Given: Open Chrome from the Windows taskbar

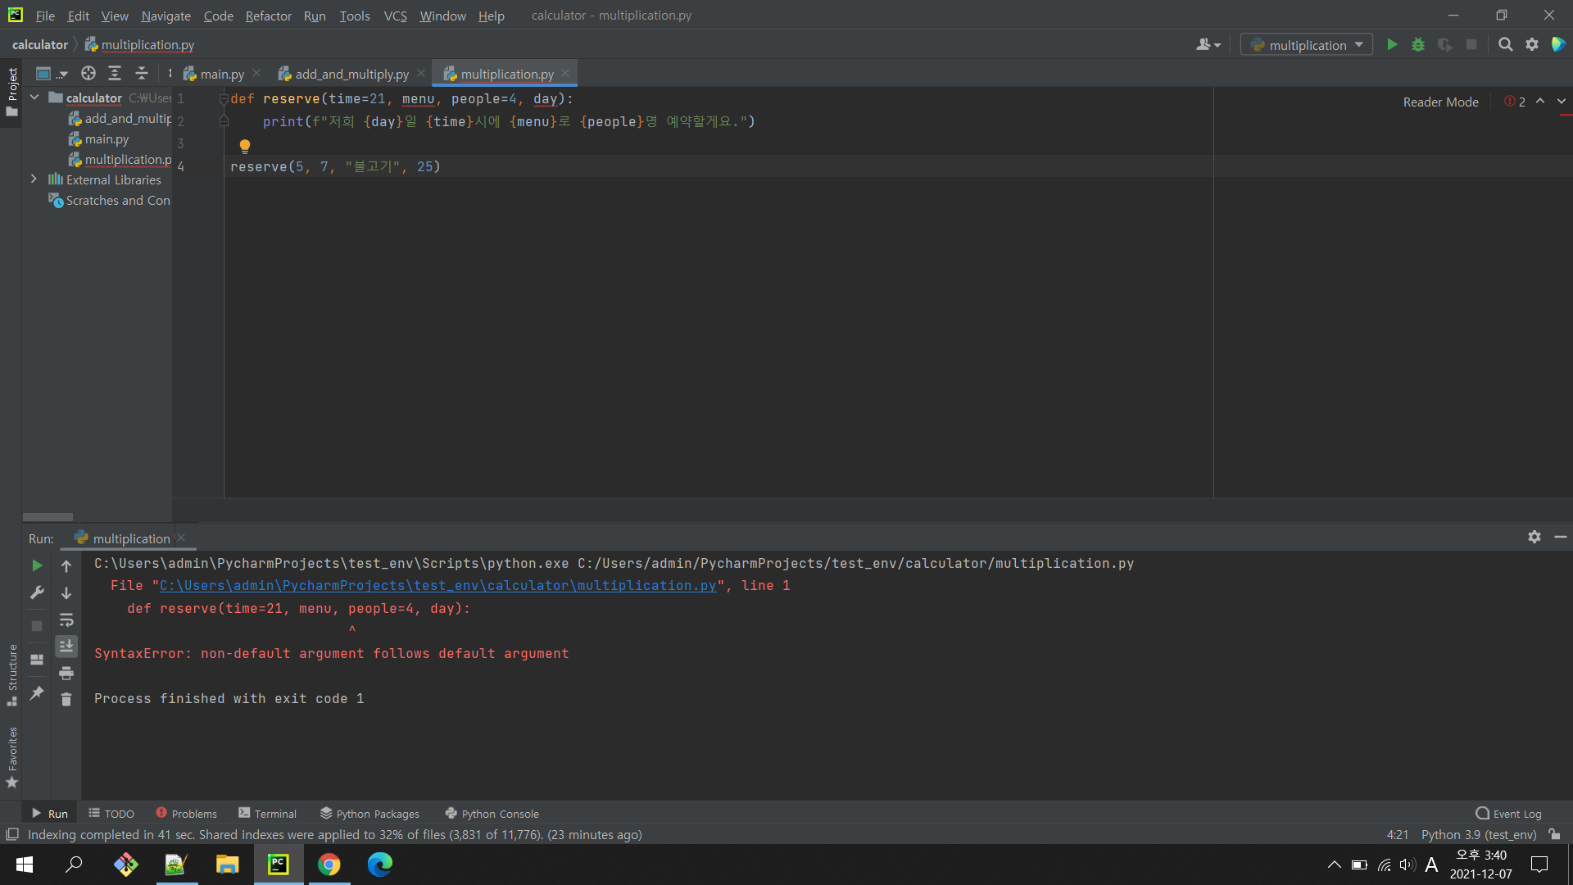Looking at the screenshot, I should click(329, 865).
